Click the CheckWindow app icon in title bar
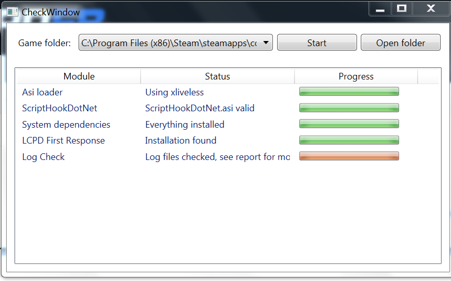The width and height of the screenshot is (451, 281). pos(12,11)
